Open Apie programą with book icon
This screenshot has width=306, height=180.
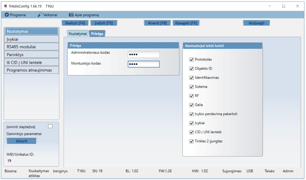(x=84, y=15)
